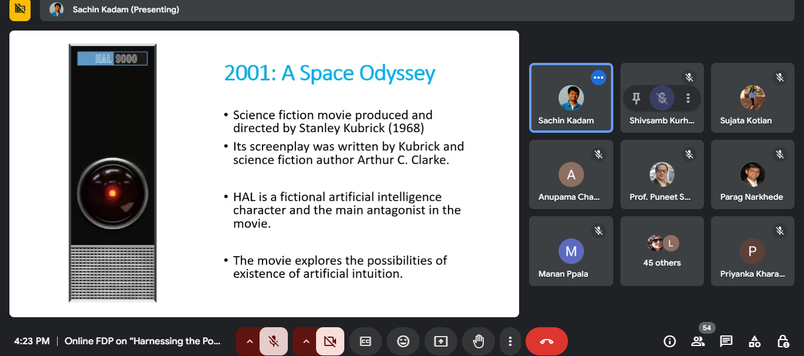The width and height of the screenshot is (804, 356).
Task: Toggle closed captions
Action: (366, 341)
